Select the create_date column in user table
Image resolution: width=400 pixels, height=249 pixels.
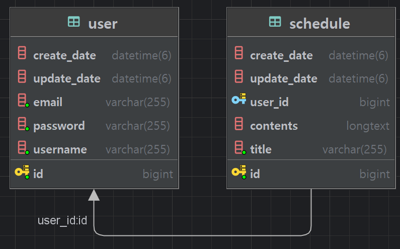[x=94, y=55]
